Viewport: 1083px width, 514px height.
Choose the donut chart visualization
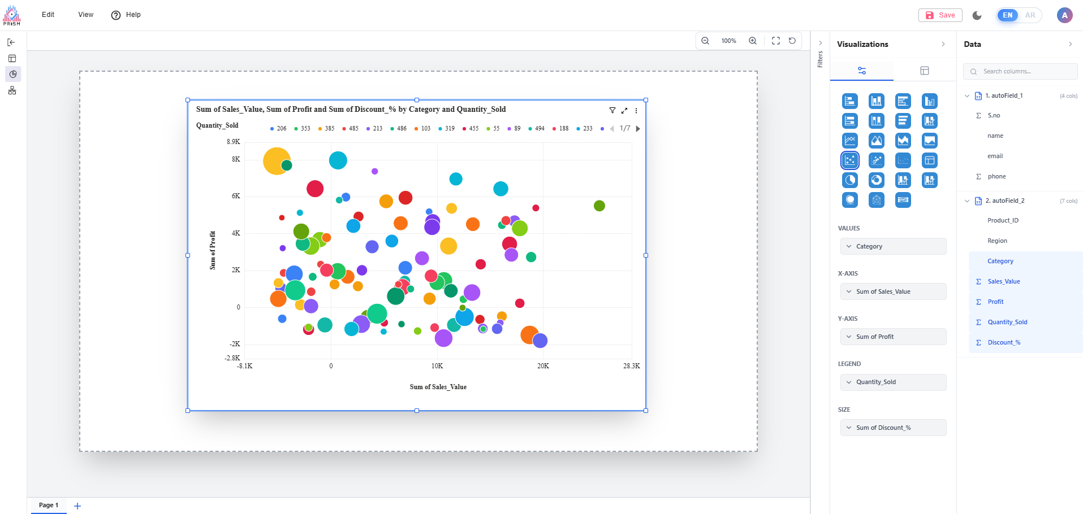click(876, 180)
